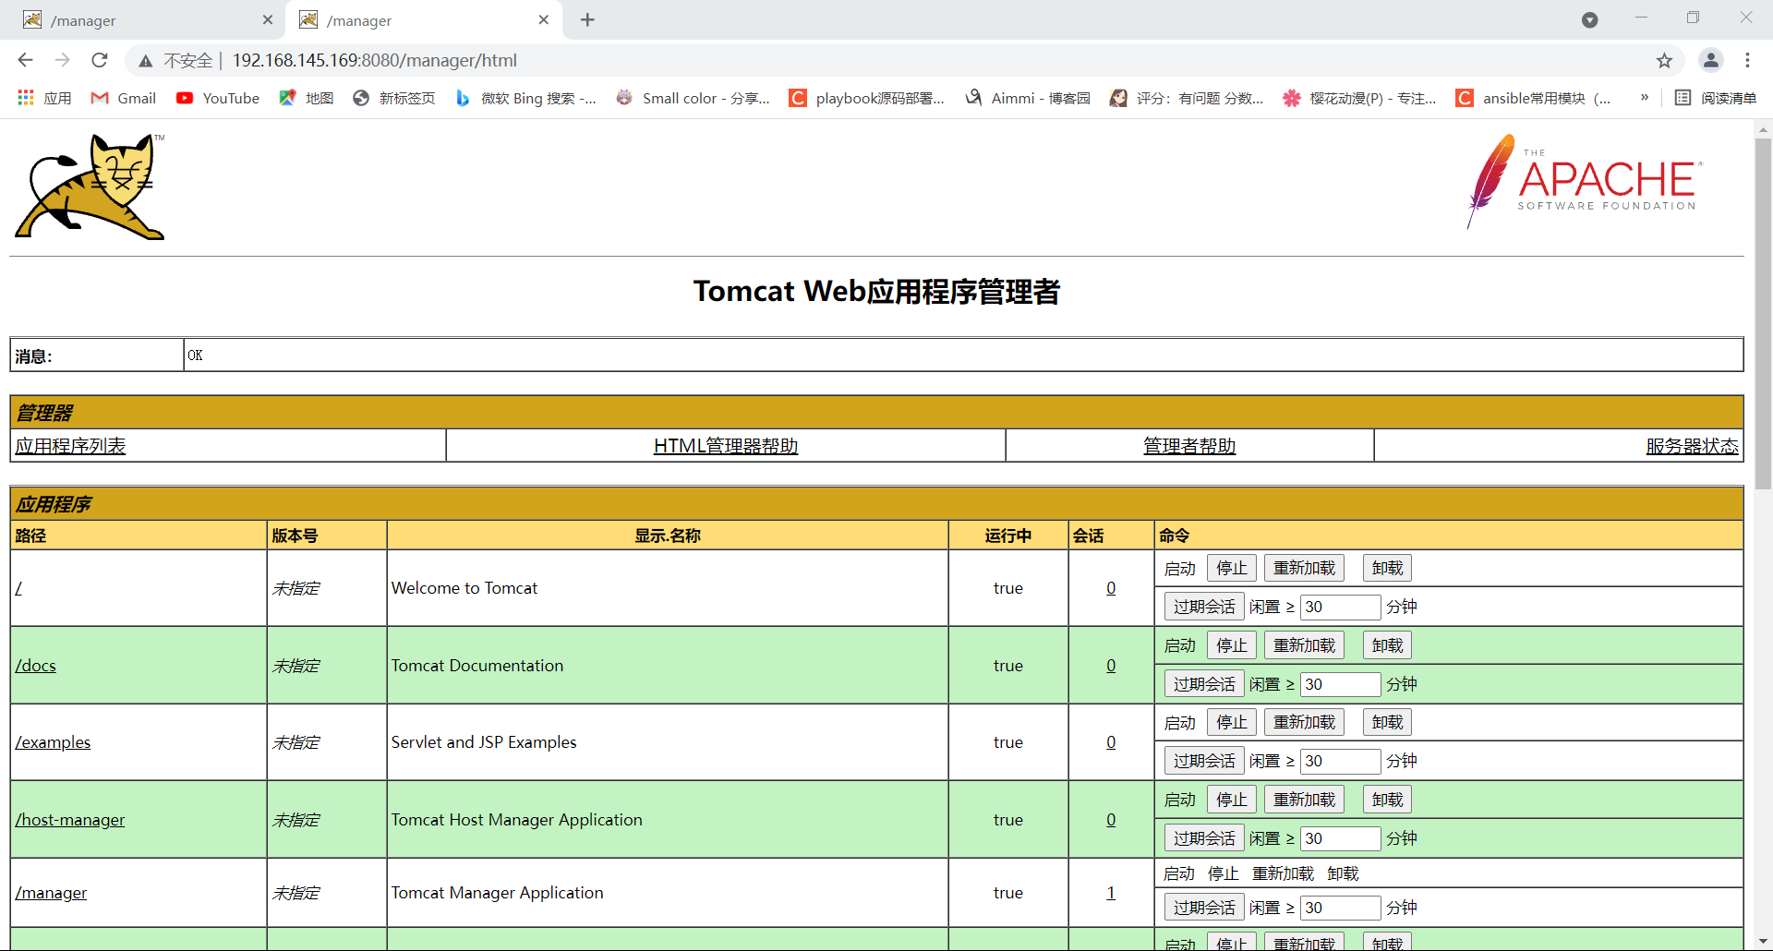Close the first /manager tab

[268, 19]
